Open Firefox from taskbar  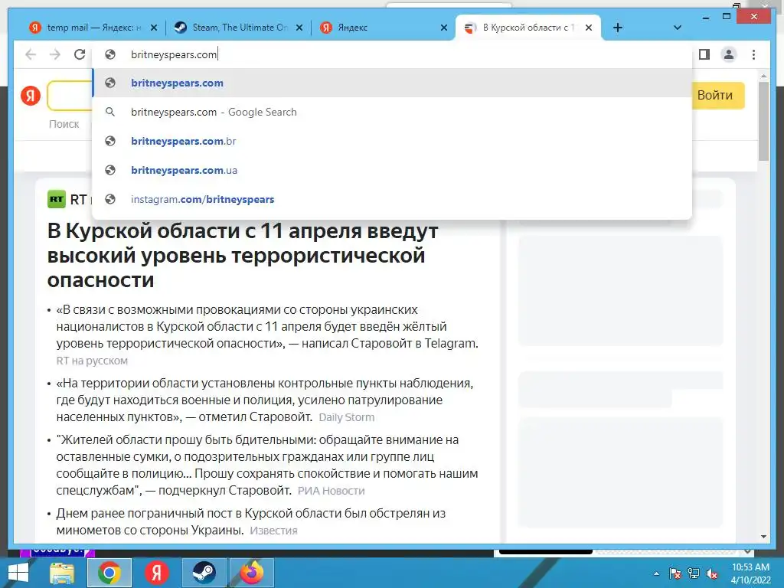(251, 573)
